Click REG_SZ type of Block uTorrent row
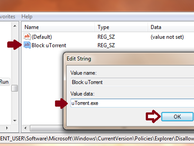The height and width of the screenshot is (146, 194). [x=106, y=45]
